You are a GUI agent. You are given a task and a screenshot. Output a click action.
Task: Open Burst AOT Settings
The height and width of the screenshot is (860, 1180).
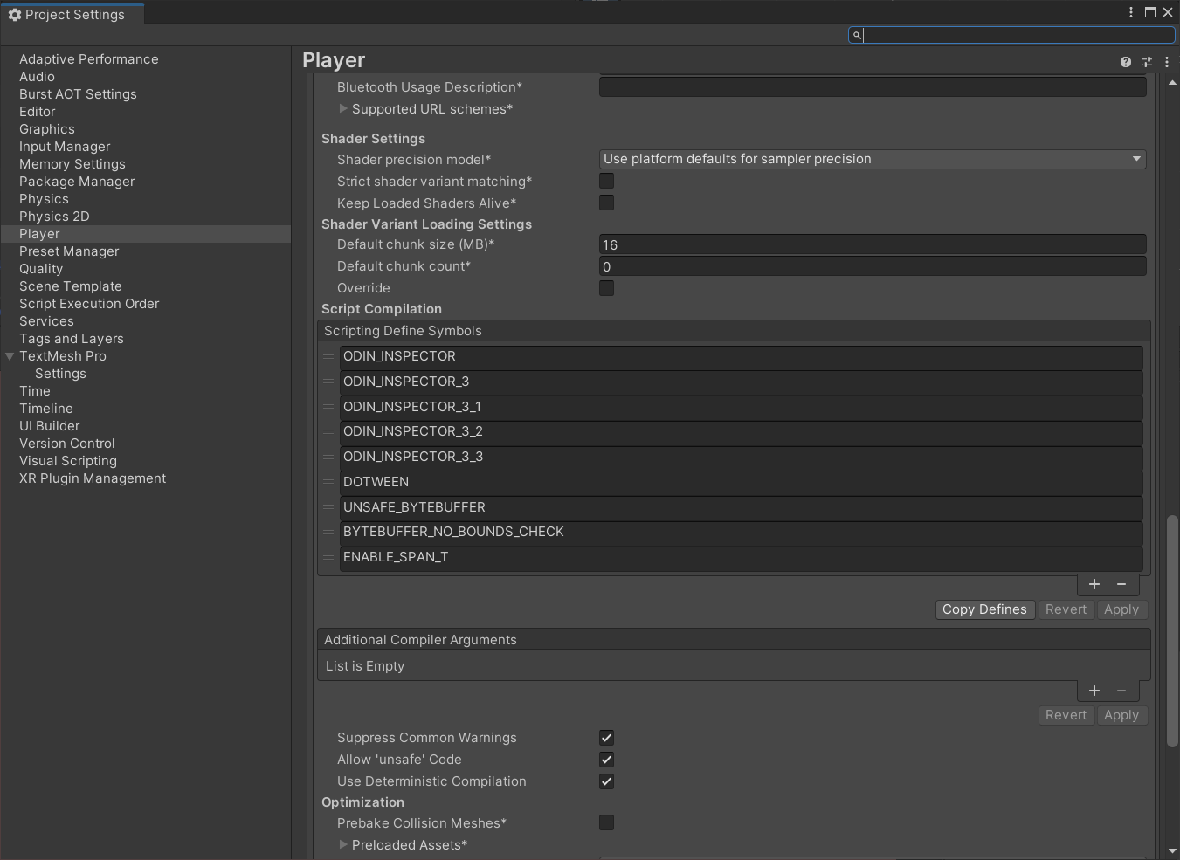78,94
